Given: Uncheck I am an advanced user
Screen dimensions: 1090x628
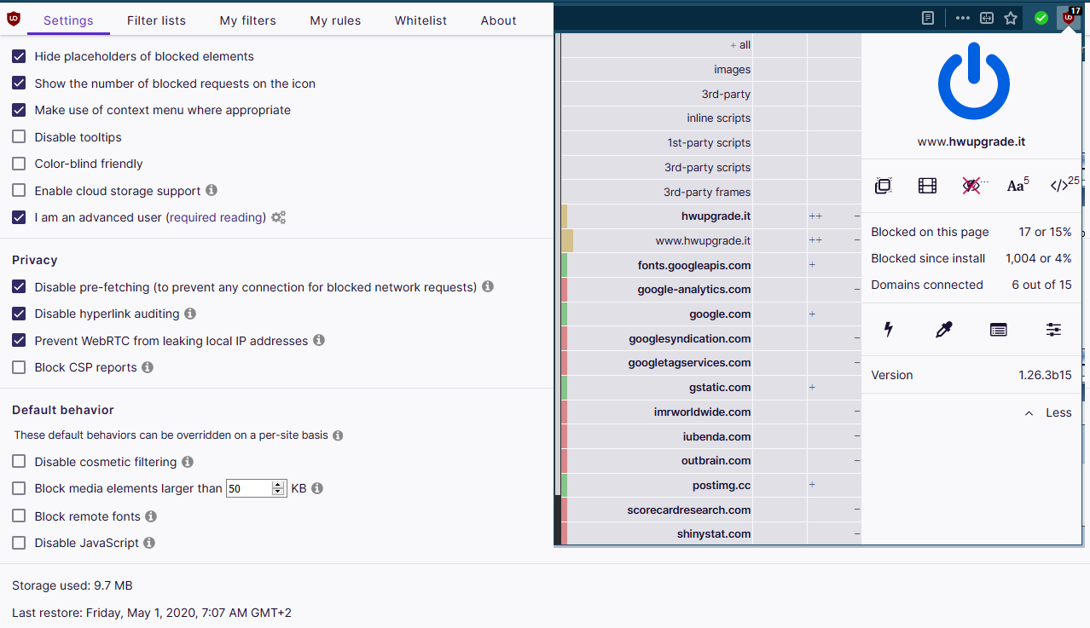Looking at the screenshot, I should tap(19, 217).
